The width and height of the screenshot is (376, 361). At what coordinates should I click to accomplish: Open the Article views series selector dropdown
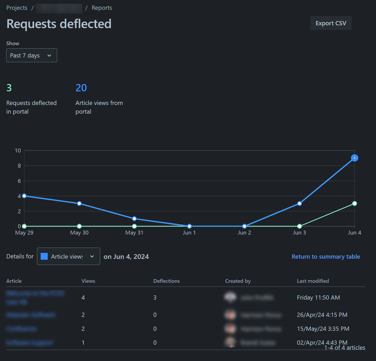click(68, 256)
